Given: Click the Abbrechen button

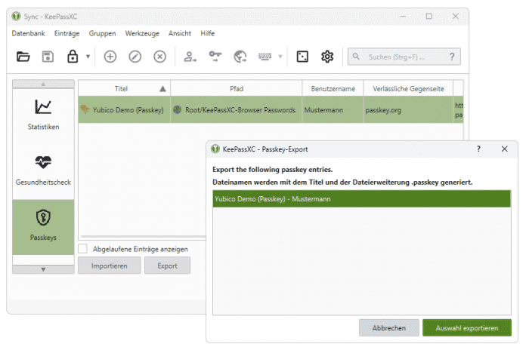Looking at the screenshot, I should [x=388, y=328].
